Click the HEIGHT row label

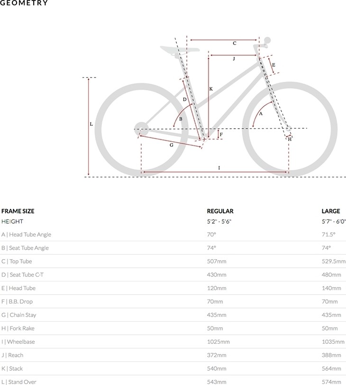[12, 221]
